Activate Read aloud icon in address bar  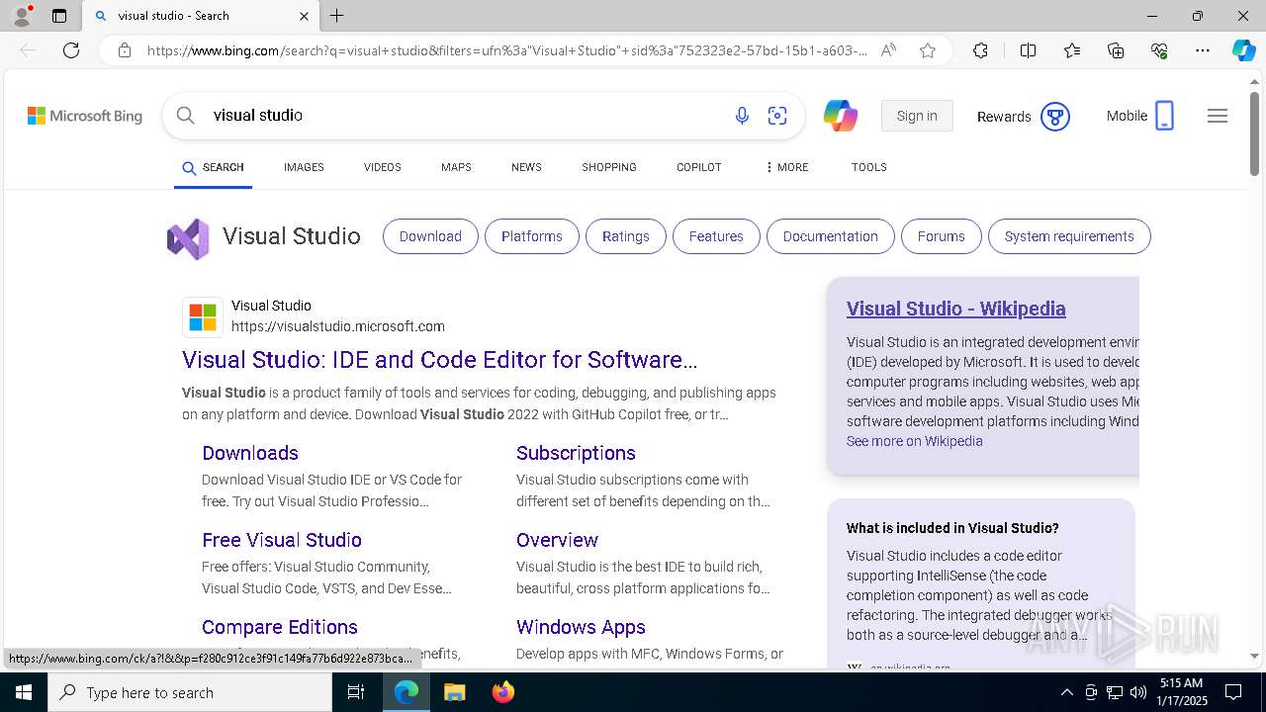click(x=888, y=50)
